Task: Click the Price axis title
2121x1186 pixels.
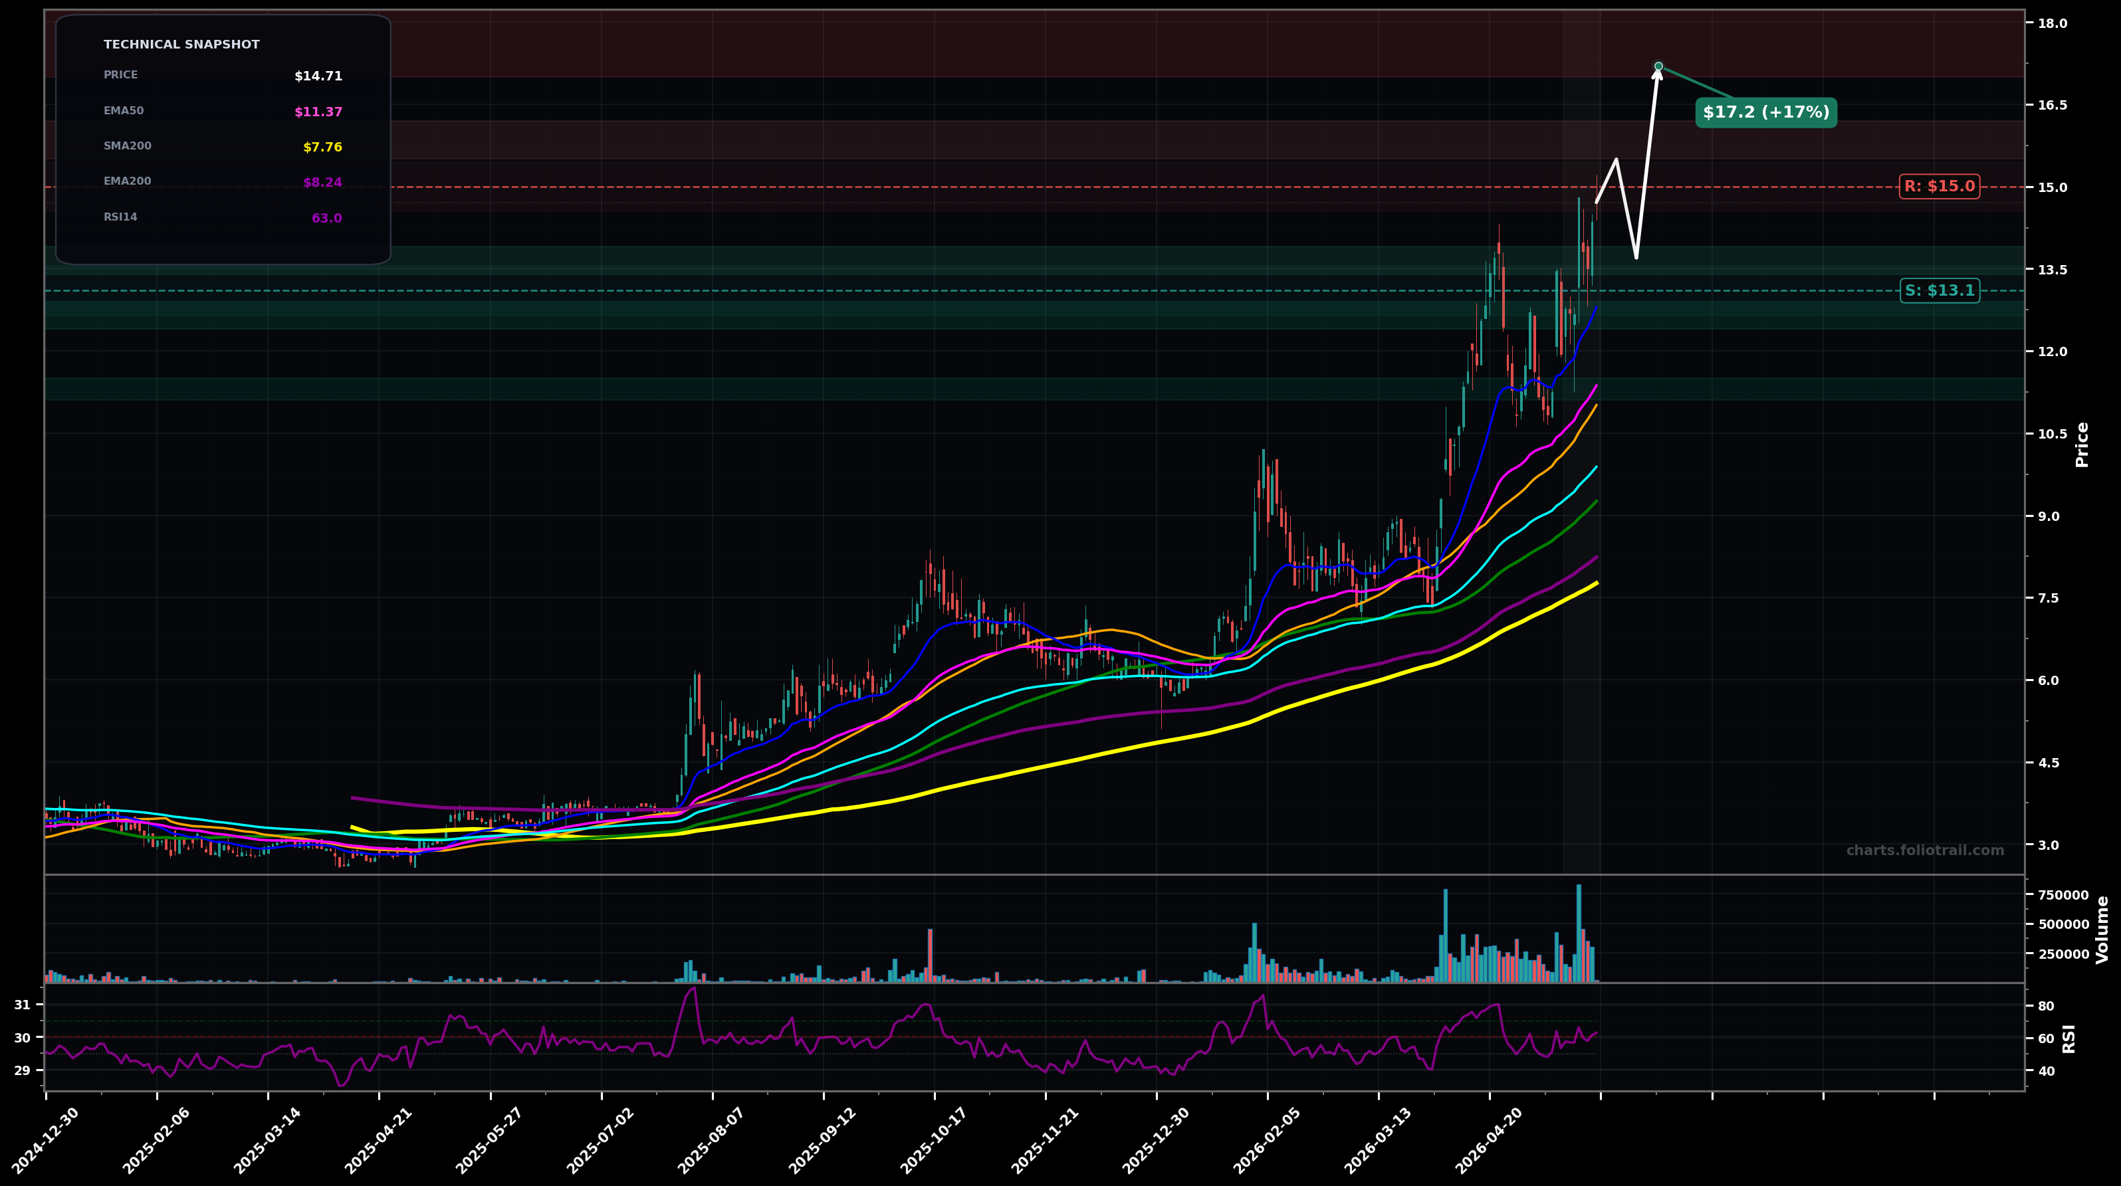Action: click(2083, 445)
